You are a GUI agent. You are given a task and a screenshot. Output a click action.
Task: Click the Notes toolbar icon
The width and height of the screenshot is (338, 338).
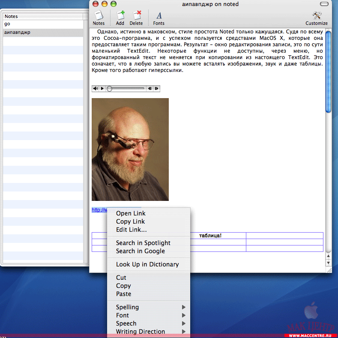(x=99, y=18)
